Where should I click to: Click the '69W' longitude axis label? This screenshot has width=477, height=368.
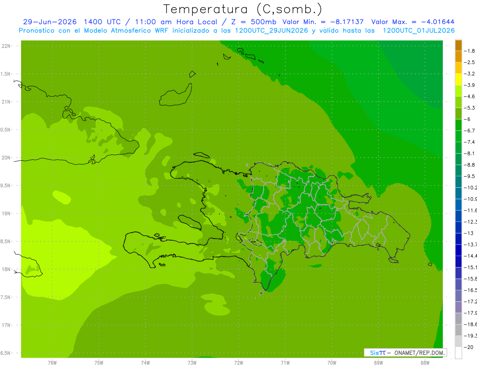click(378, 363)
